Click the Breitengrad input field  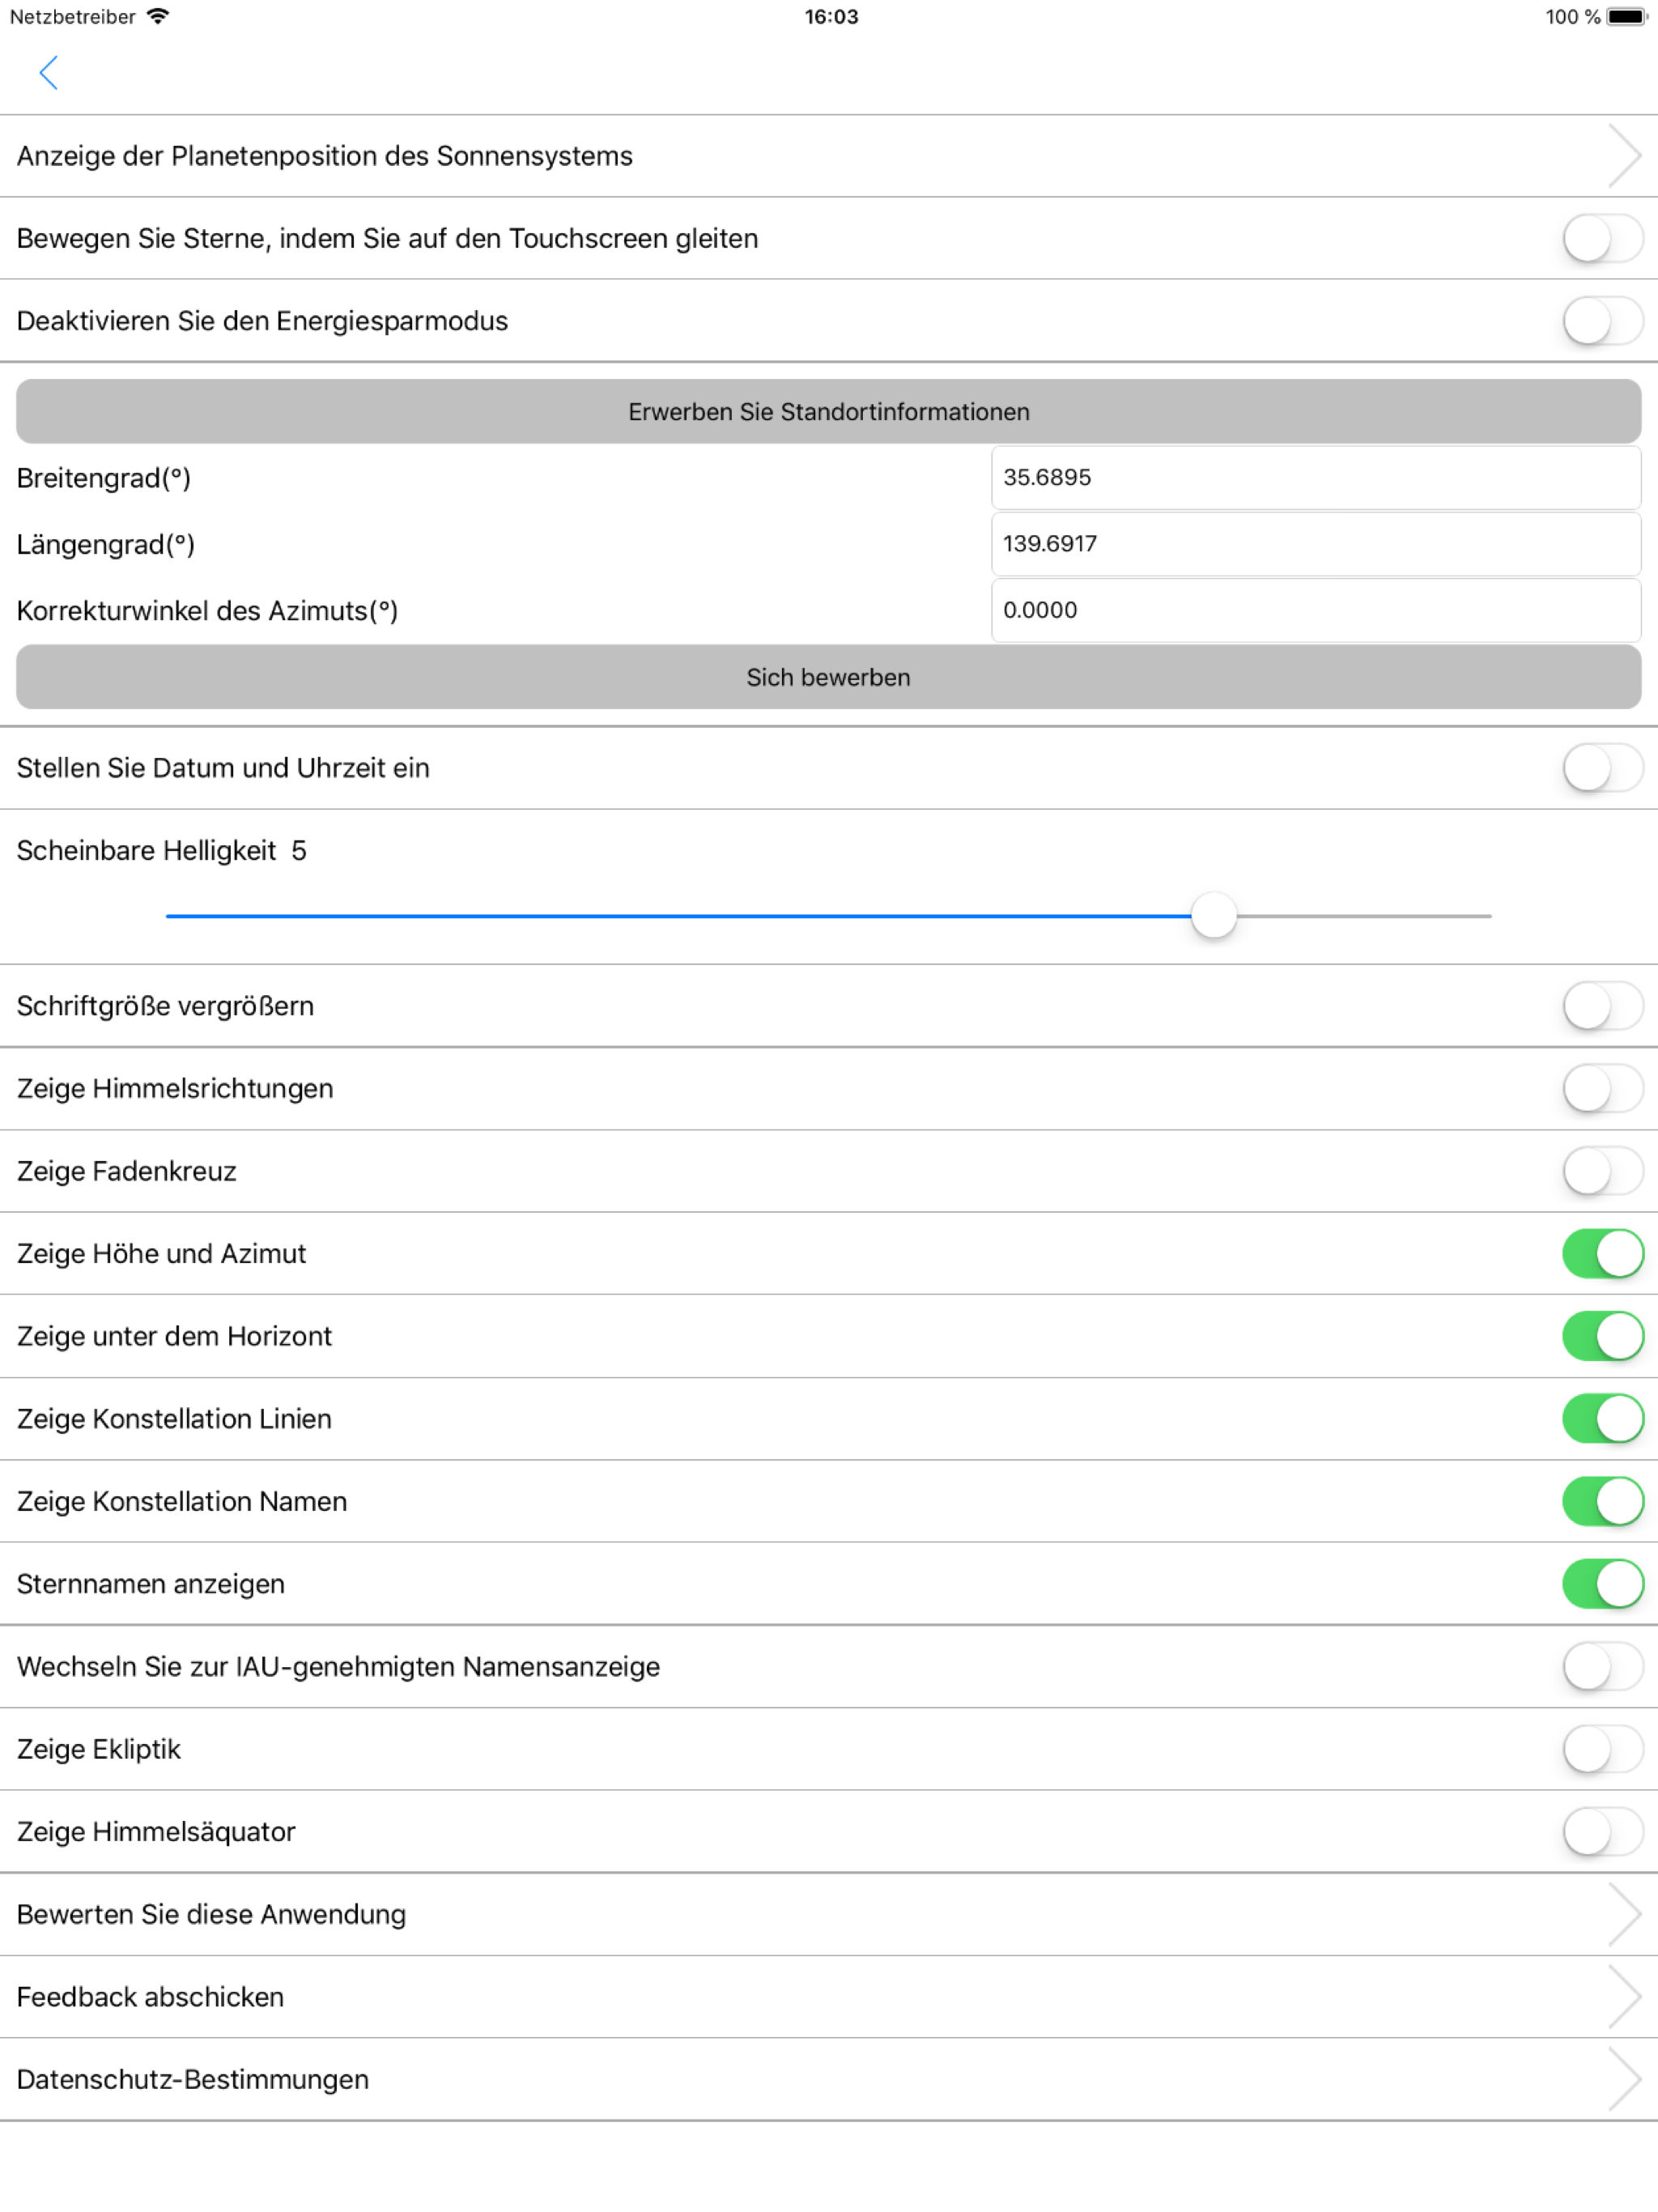1315,478
